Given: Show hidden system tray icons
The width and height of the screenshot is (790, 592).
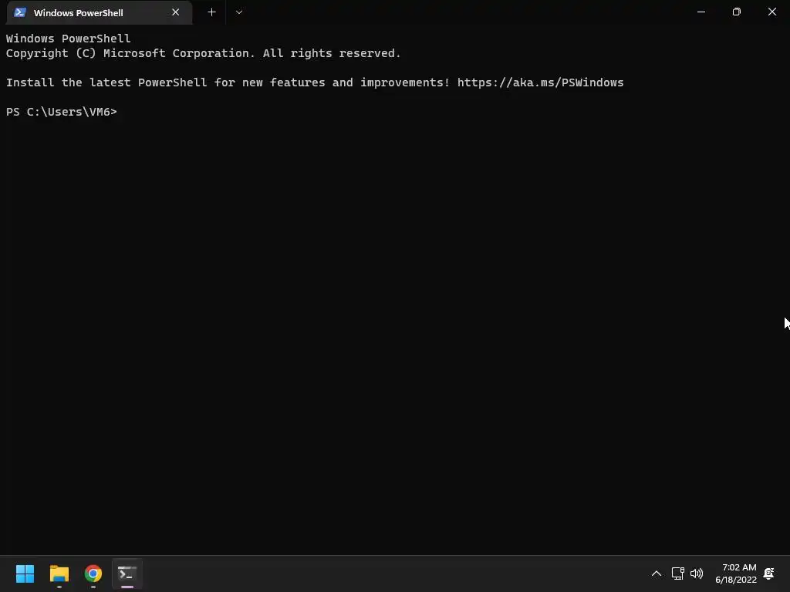Looking at the screenshot, I should pyautogui.click(x=656, y=573).
